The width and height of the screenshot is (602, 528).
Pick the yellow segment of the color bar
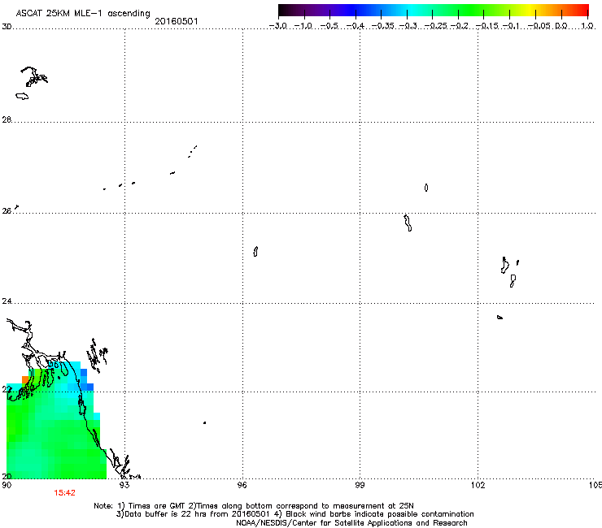(530, 11)
